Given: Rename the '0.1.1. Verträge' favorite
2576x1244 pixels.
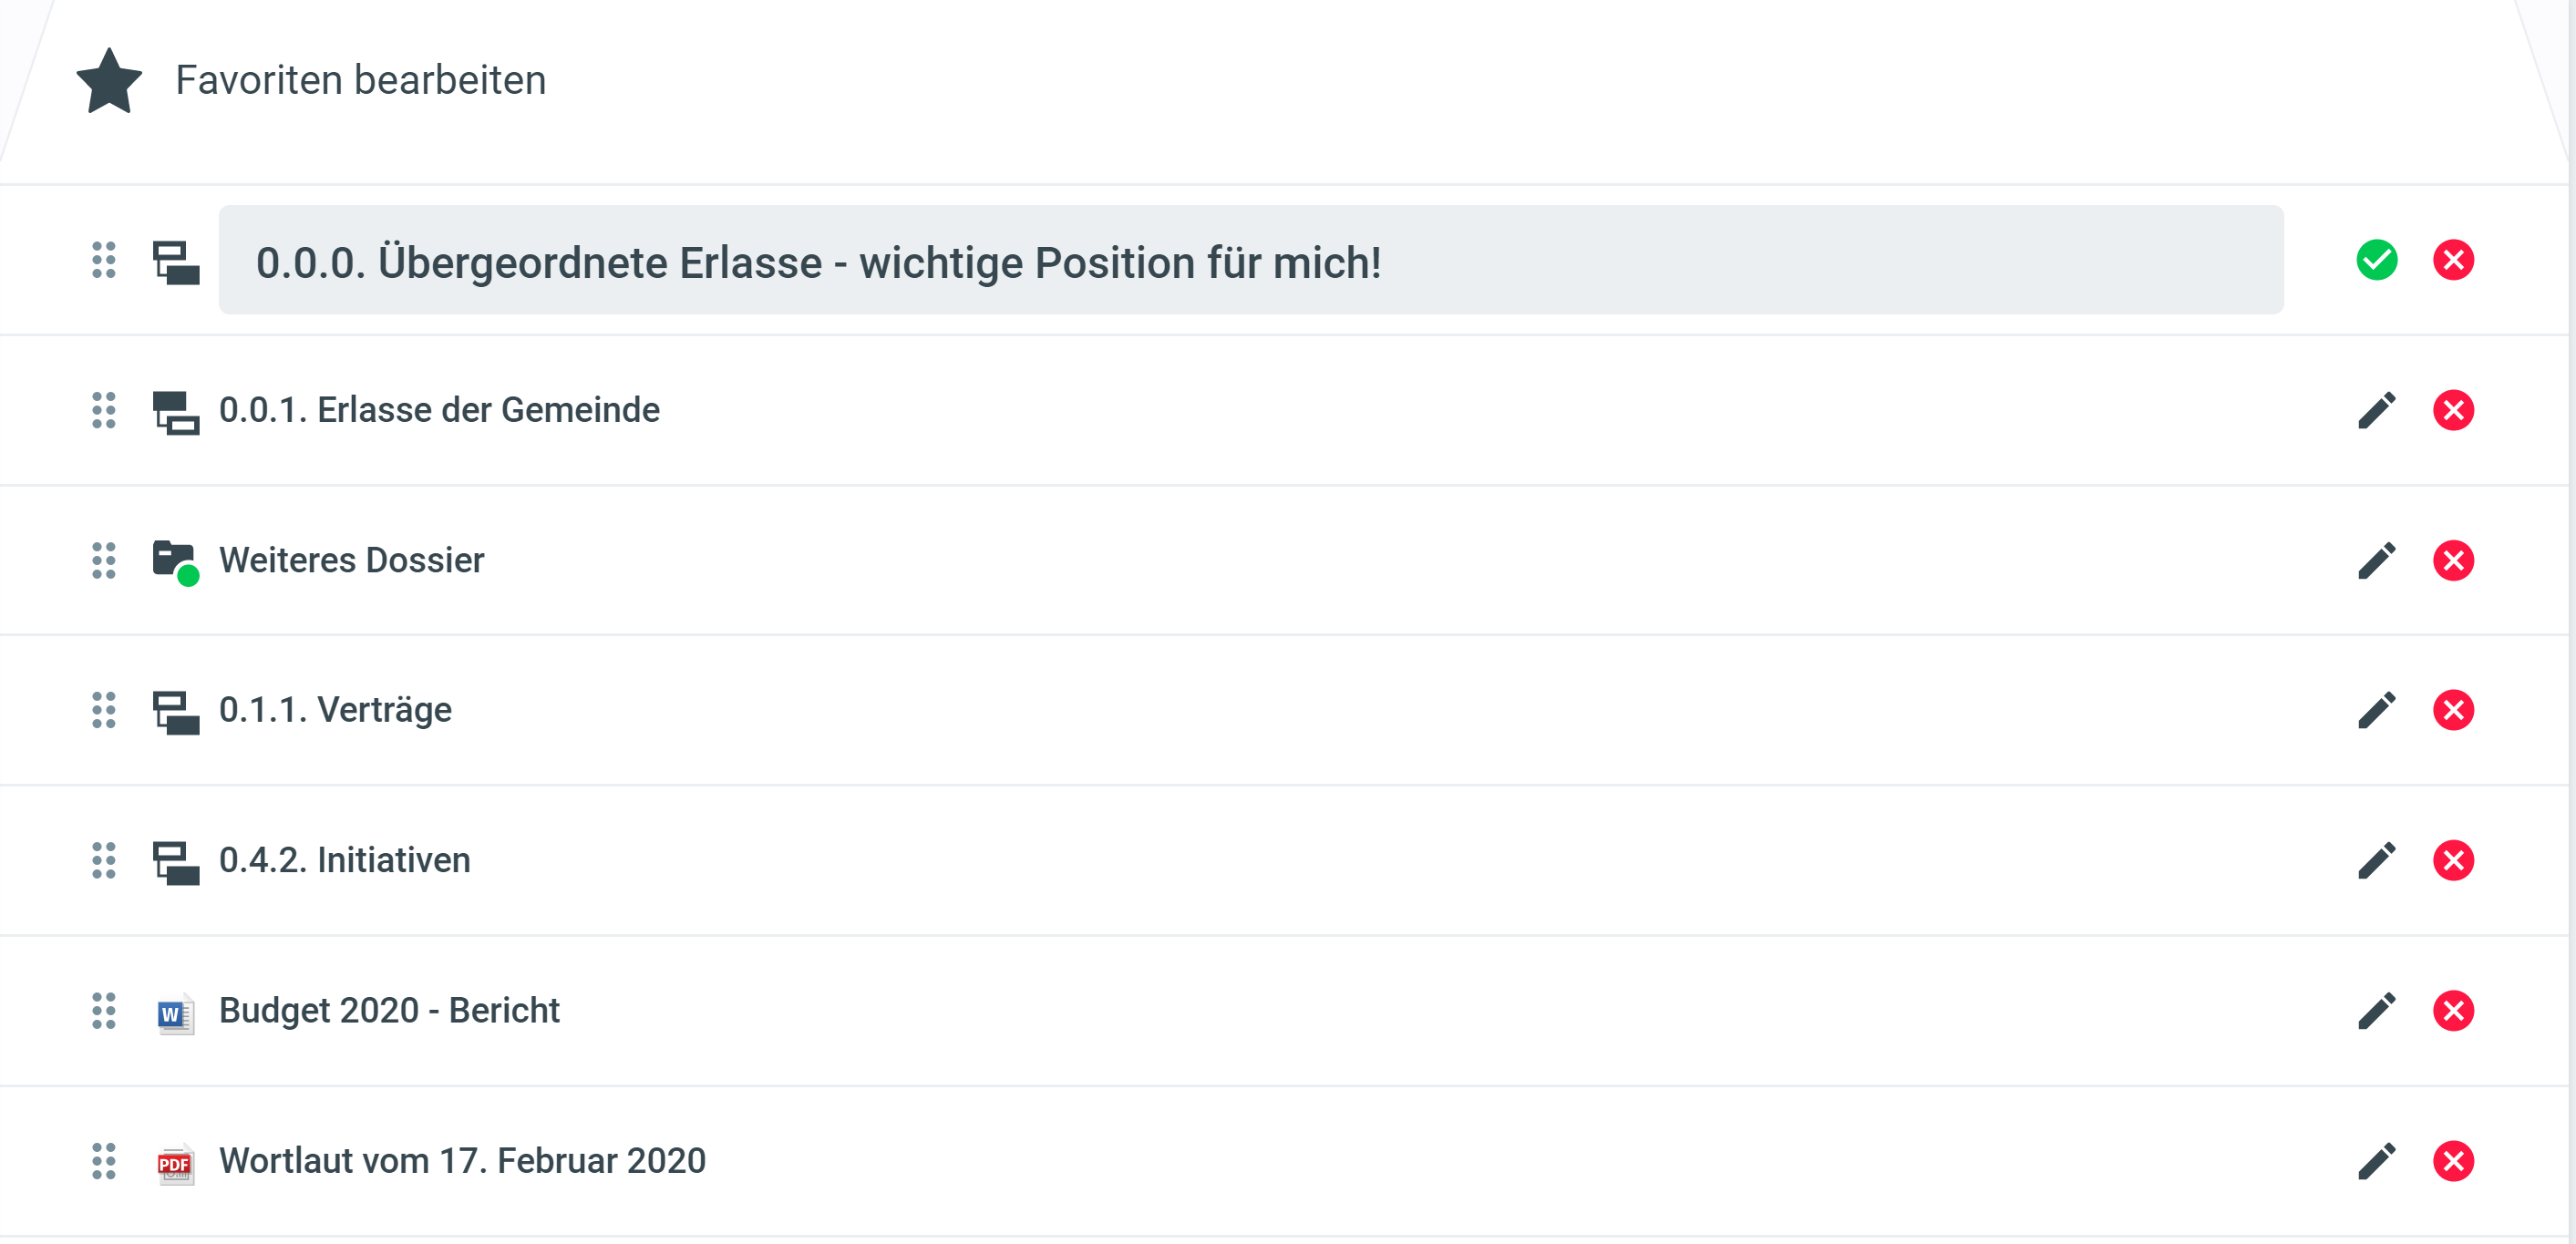Looking at the screenshot, I should pyautogui.click(x=2376, y=710).
